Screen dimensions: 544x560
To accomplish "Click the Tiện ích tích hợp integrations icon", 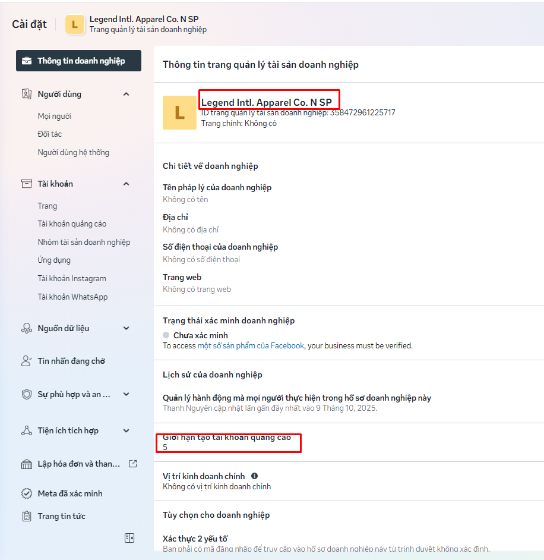I will (x=26, y=430).
